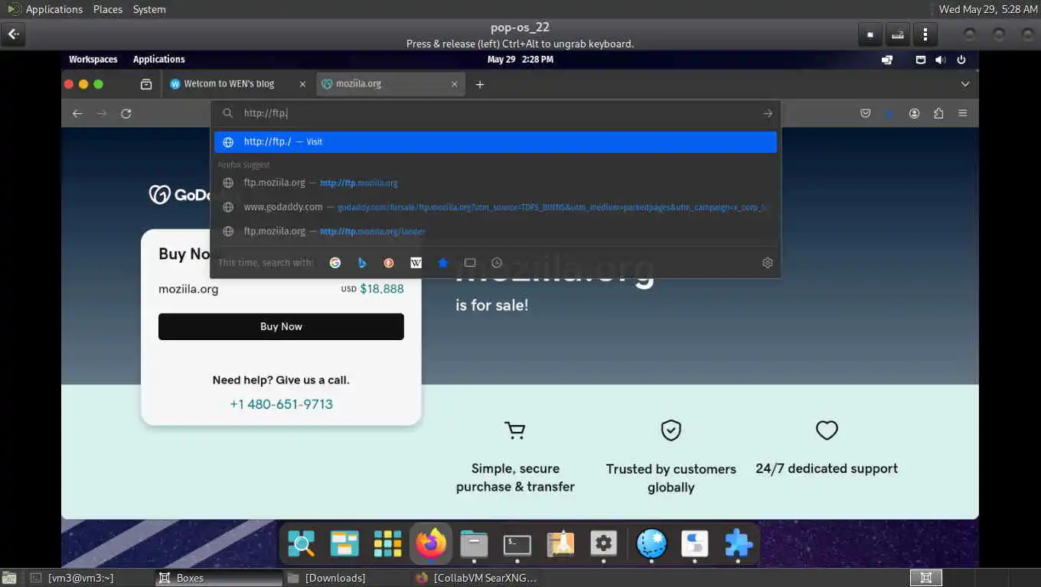
Task: Open blue globe browser in dock
Action: point(651,544)
